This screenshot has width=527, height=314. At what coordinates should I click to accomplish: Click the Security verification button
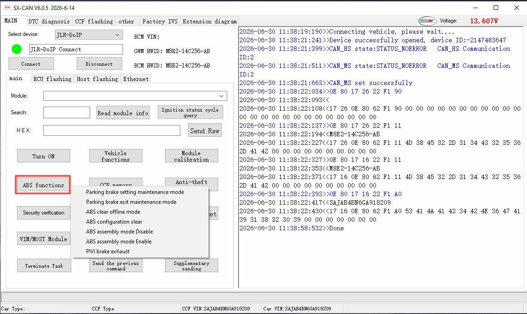point(44,213)
